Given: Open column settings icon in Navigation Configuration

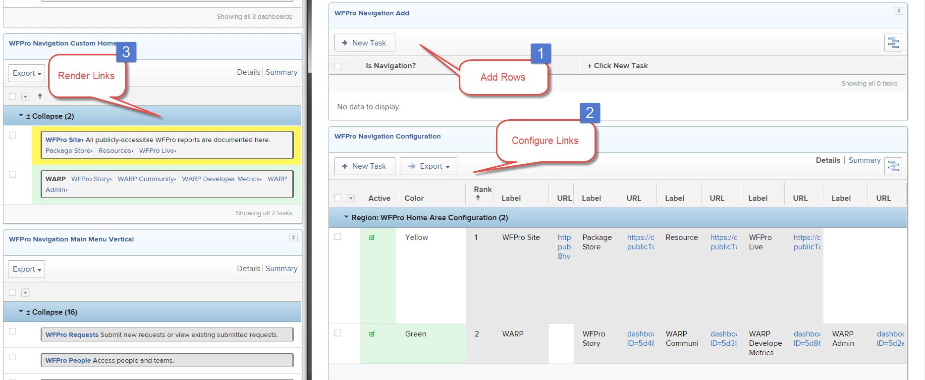Looking at the screenshot, I should [893, 166].
